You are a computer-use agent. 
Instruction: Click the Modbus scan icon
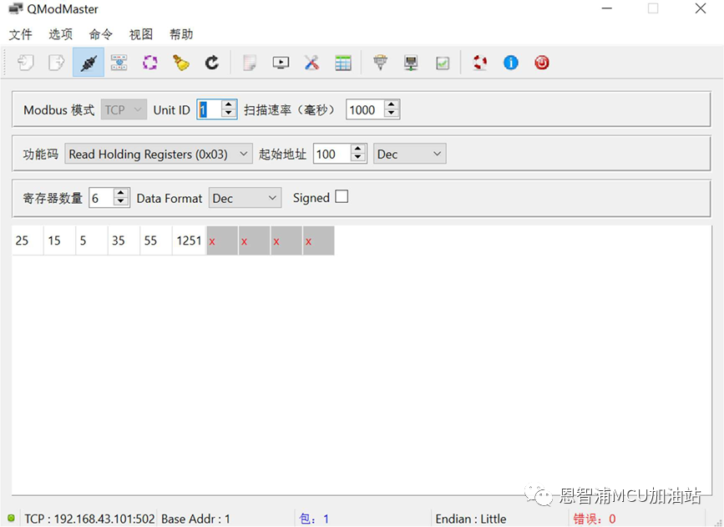click(119, 62)
